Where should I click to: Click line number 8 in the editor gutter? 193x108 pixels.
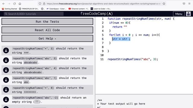click(x=103, y=47)
